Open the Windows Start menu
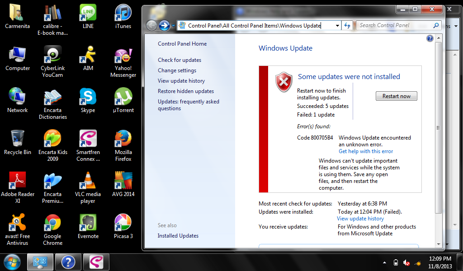This screenshot has width=463, height=271. 12,262
